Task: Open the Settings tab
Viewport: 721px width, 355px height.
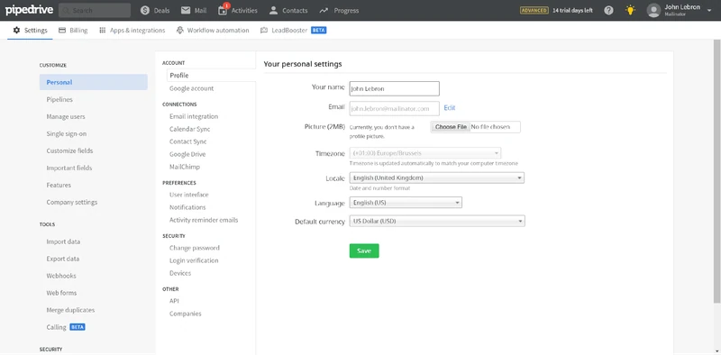Action: [30, 31]
